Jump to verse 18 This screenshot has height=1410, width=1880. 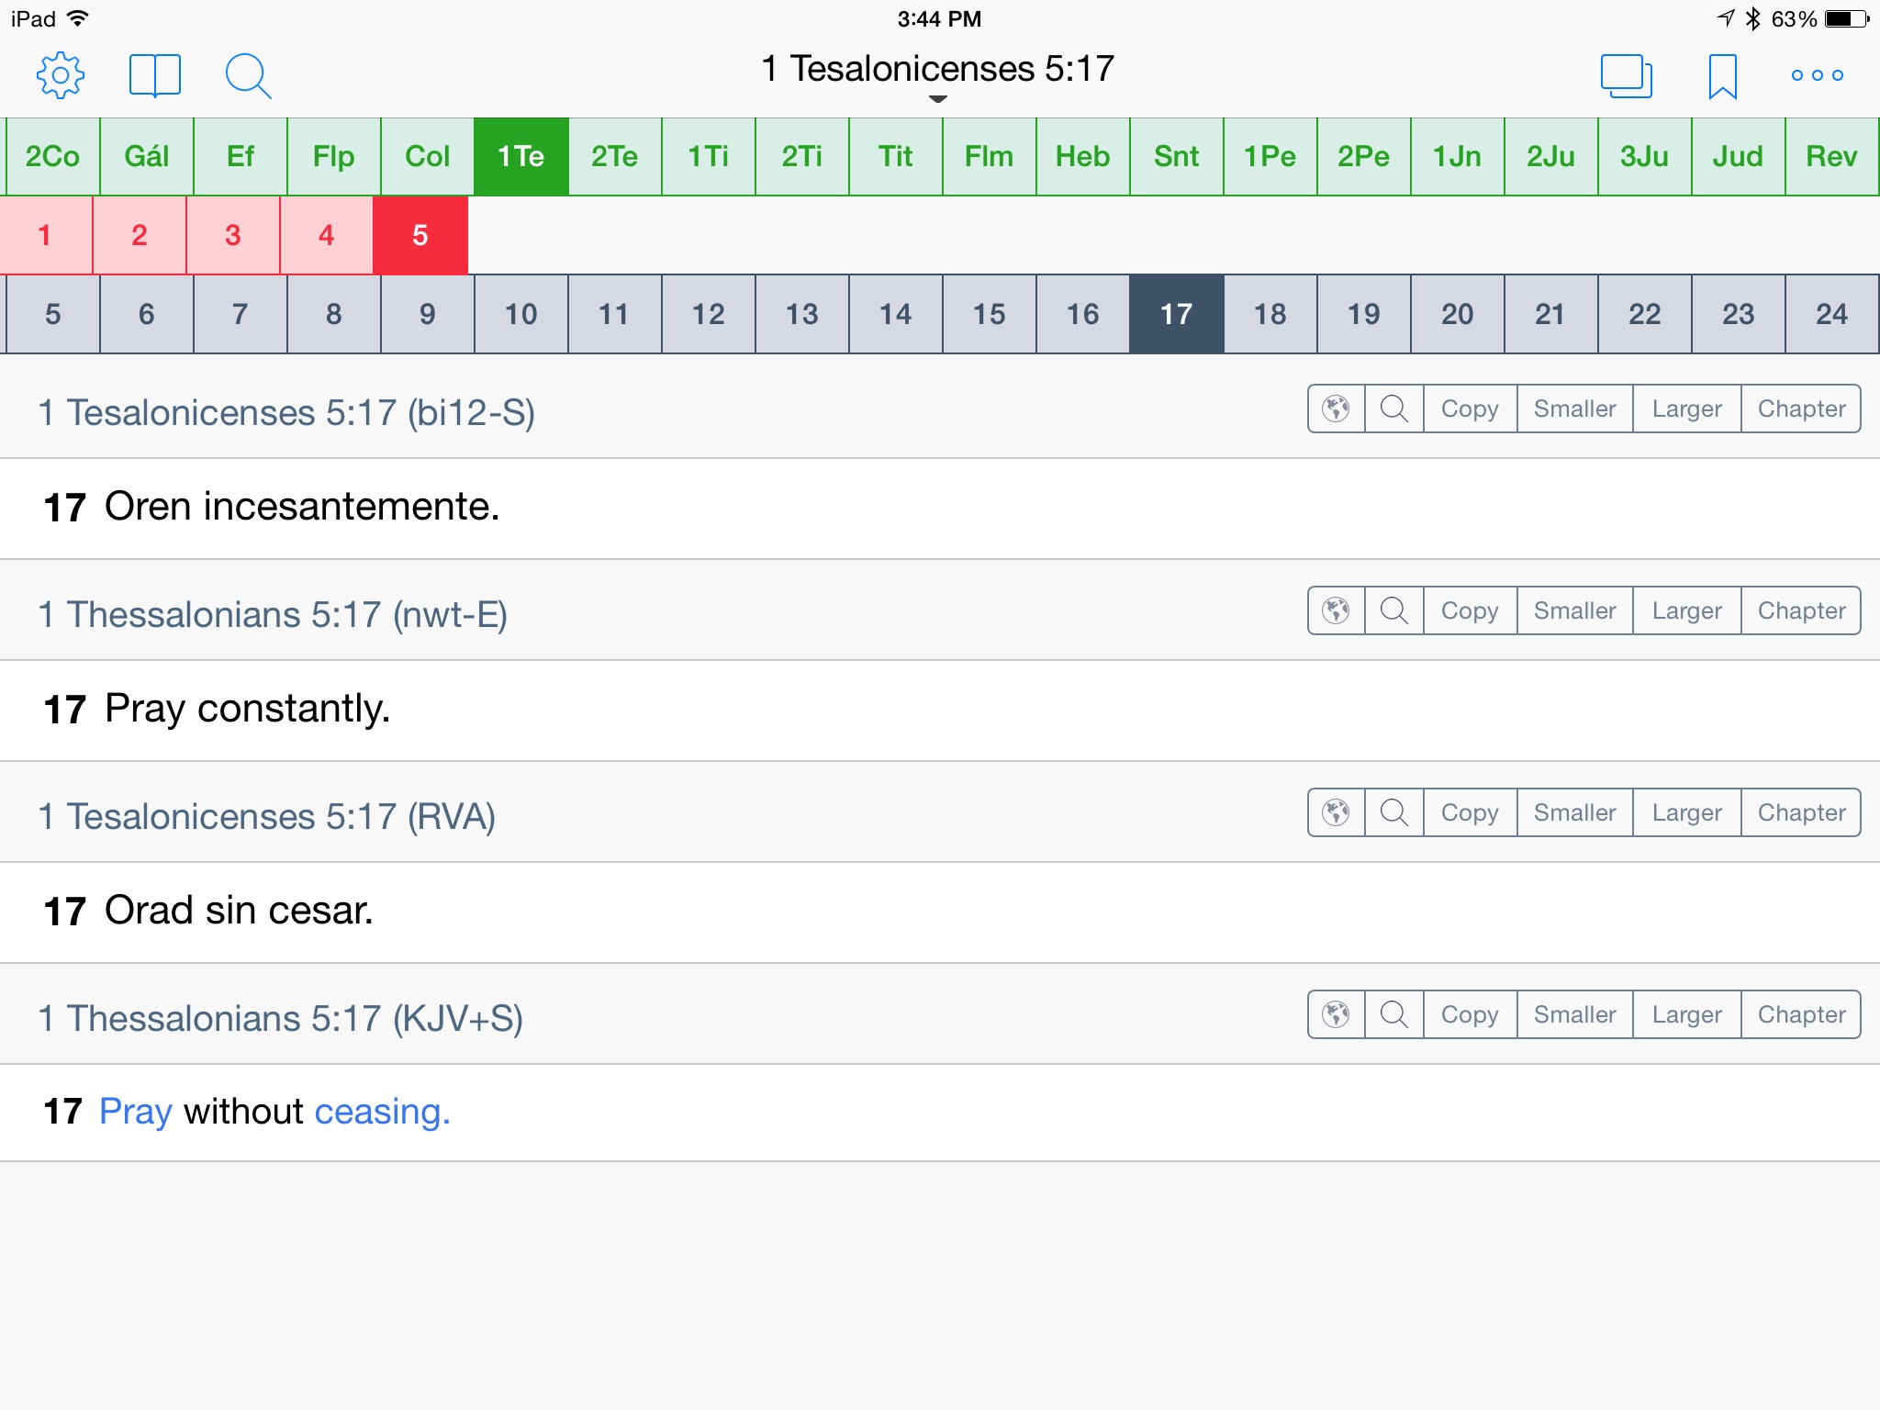point(1270,314)
